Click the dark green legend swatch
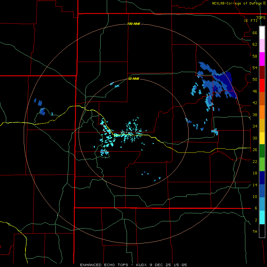Screen dimensions: 267x267 (x=262, y=151)
